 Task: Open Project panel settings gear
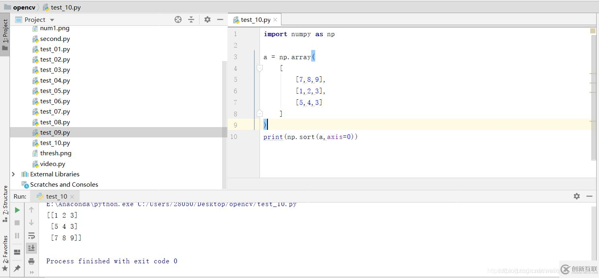[x=207, y=19]
